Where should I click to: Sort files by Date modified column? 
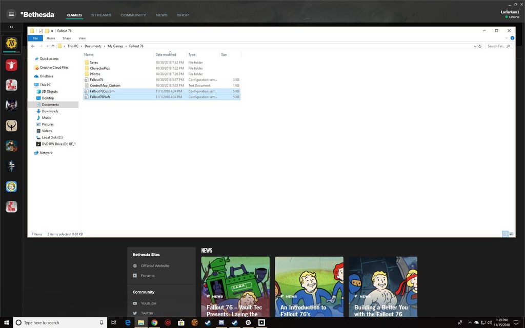pyautogui.click(x=170, y=54)
